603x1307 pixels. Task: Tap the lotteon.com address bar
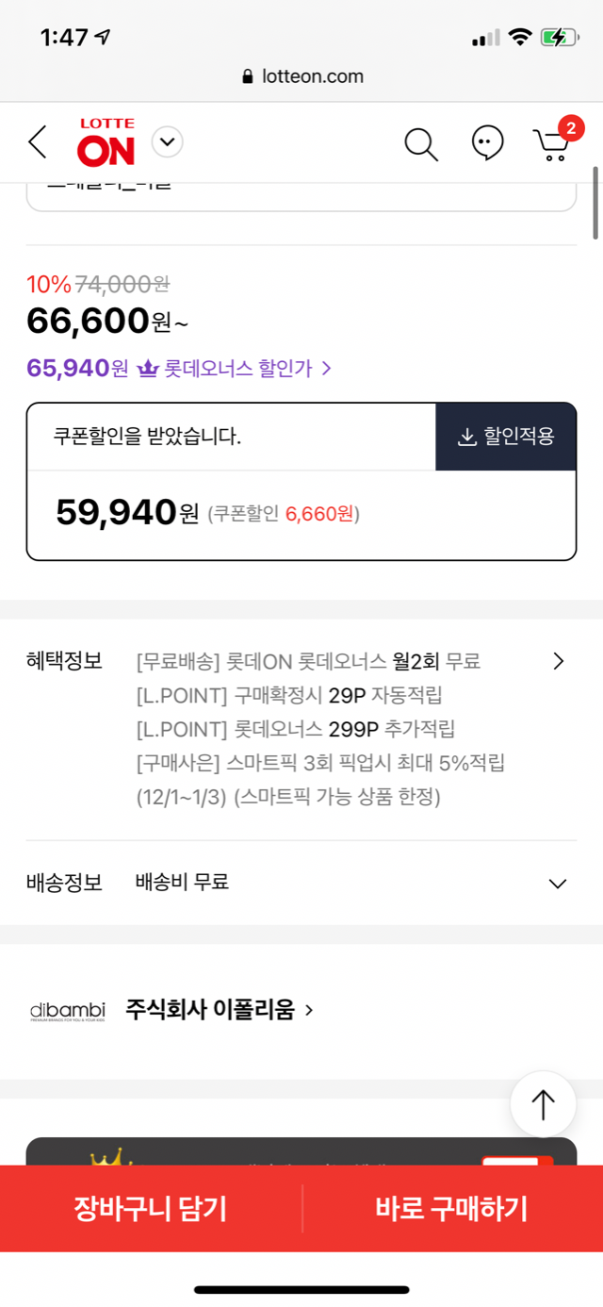[301, 76]
